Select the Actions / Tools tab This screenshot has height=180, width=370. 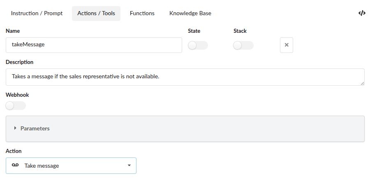pos(96,13)
